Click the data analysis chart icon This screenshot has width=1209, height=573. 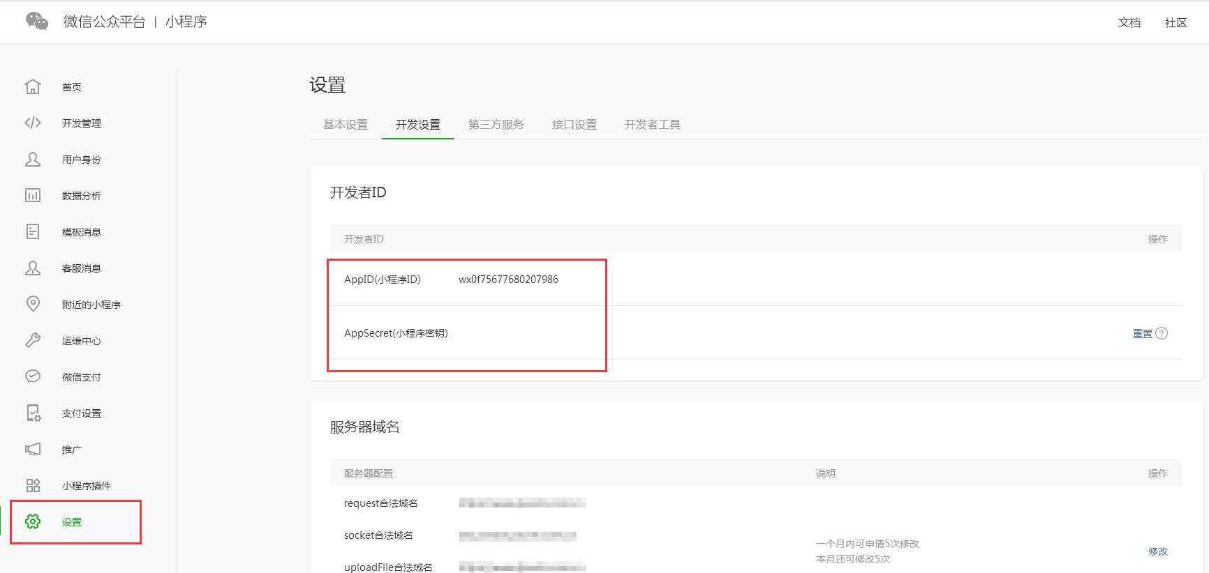tap(33, 195)
